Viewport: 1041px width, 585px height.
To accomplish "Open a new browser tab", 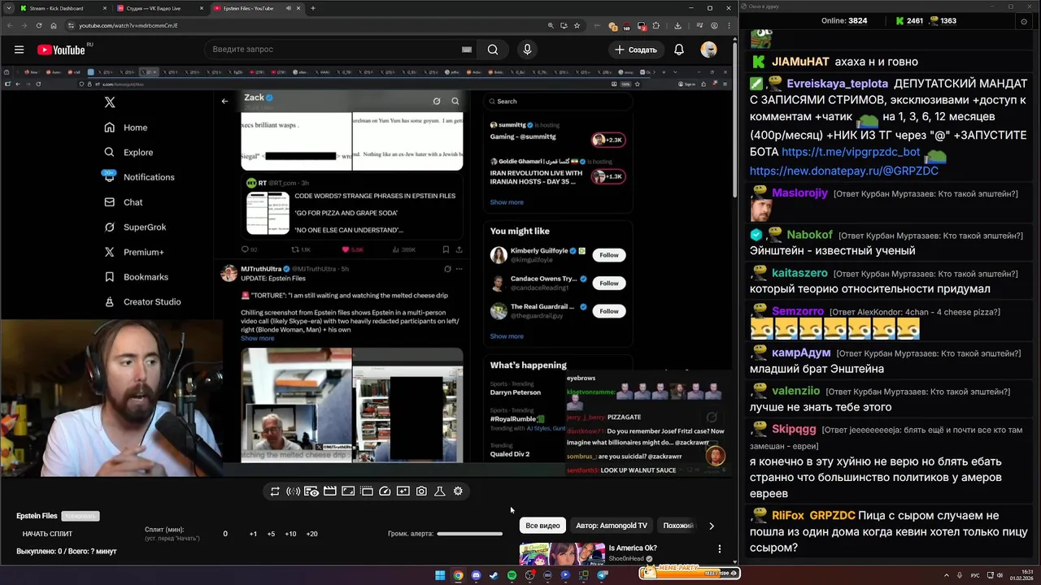I will pos(313,8).
